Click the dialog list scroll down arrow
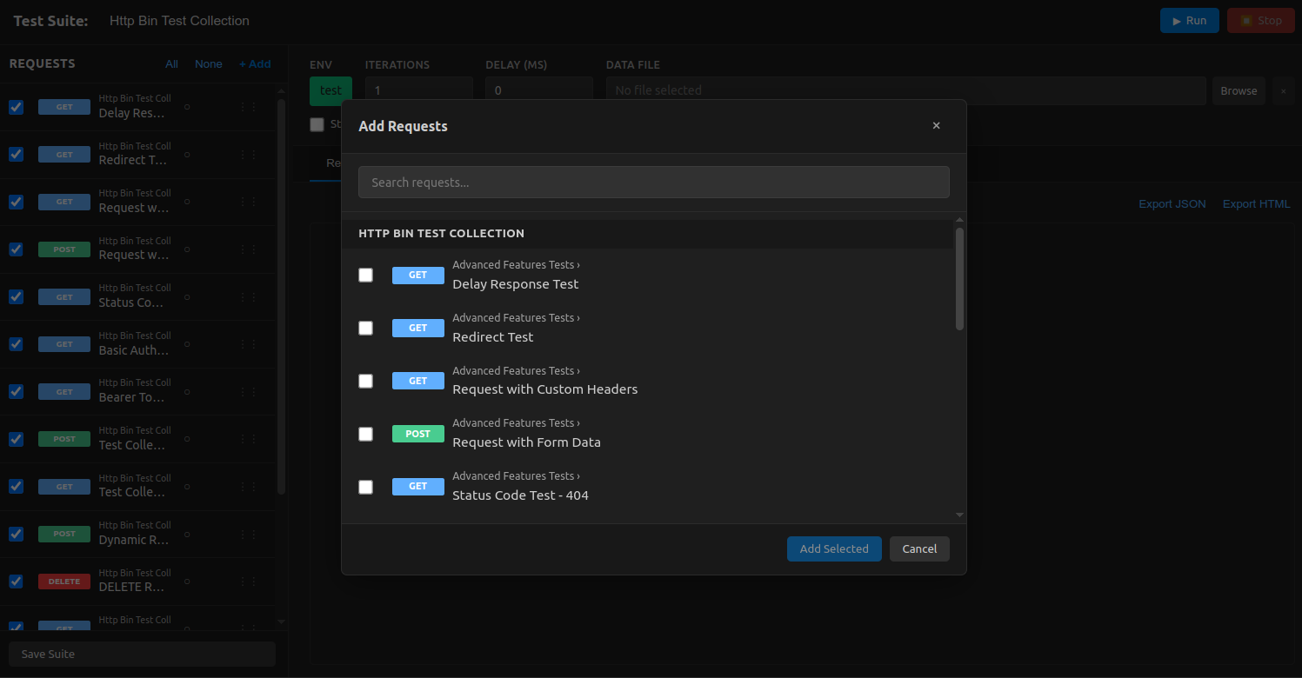Image resolution: width=1302 pixels, height=678 pixels. tap(959, 515)
